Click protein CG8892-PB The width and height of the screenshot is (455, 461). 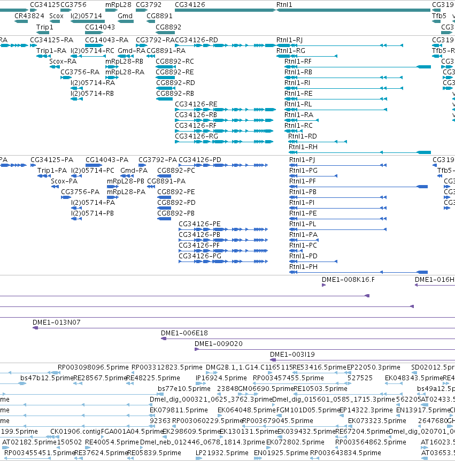tap(176, 213)
